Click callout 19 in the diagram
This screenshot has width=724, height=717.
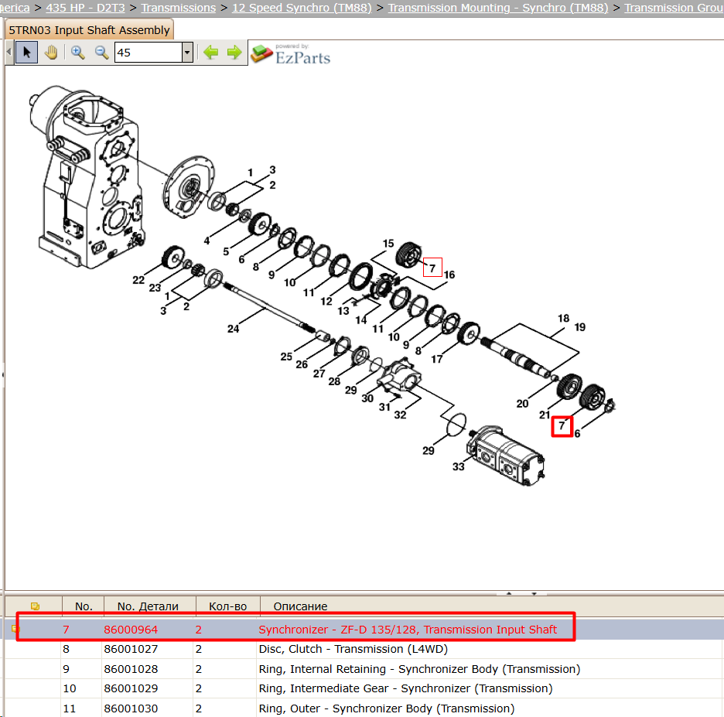[580, 327]
